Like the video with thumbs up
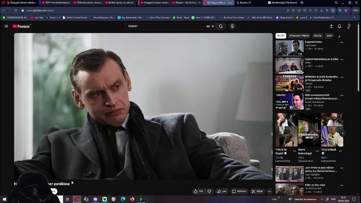This screenshot has height=203, width=361. [198, 191]
